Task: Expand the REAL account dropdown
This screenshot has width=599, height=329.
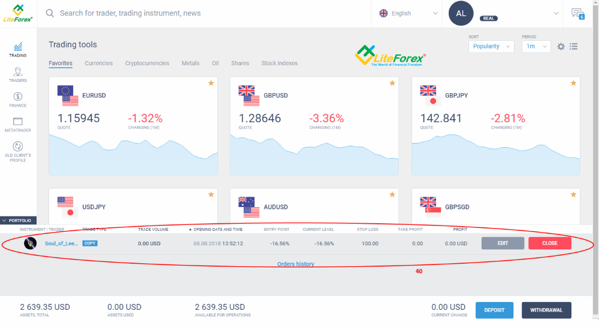Action: click(x=556, y=13)
